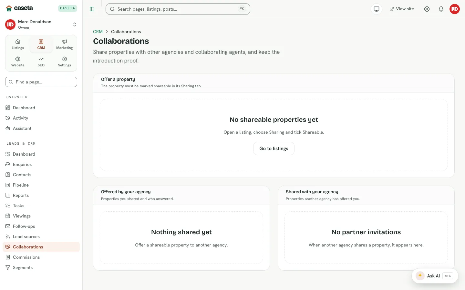This screenshot has width=465, height=290.
Task: Click the Collaborations breadcrumb text
Action: pos(126,32)
